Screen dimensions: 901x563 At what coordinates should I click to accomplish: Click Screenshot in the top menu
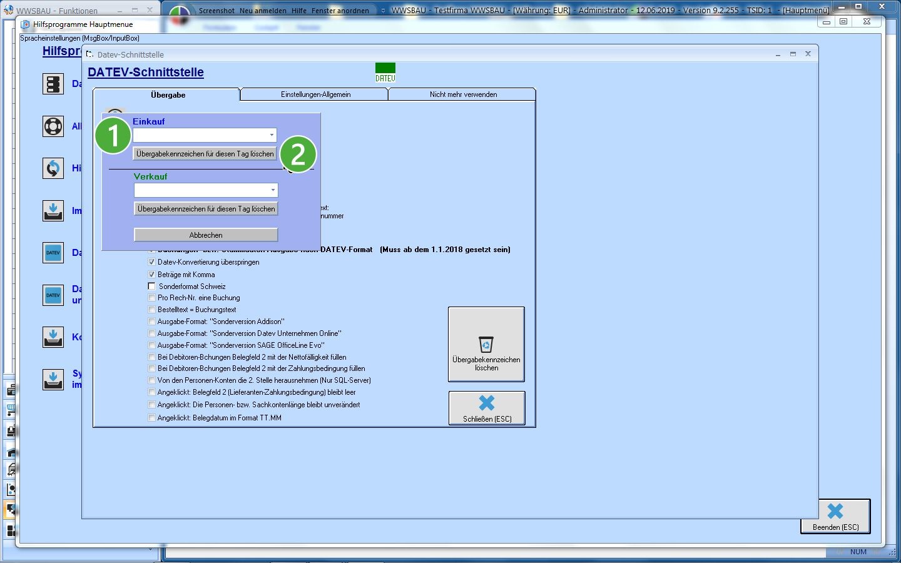pos(216,11)
